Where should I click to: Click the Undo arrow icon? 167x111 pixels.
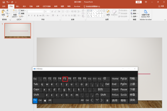pos(8,2)
